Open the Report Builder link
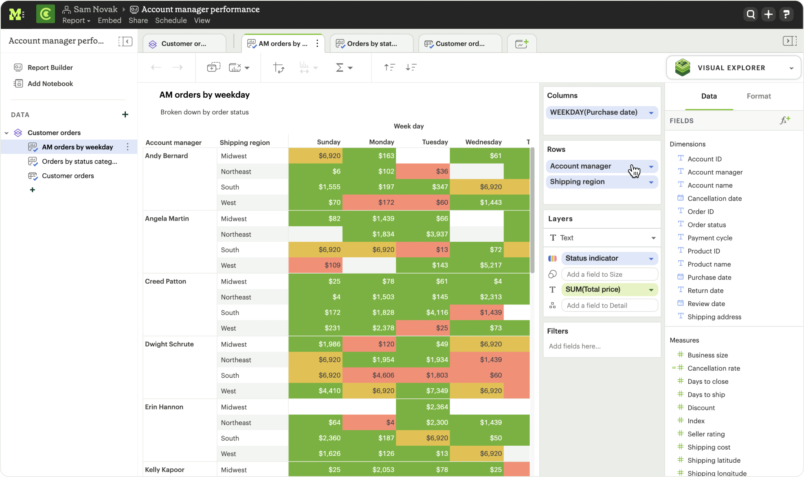The image size is (804, 477). coord(50,68)
